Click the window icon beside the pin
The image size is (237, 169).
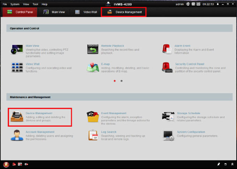pos(225,164)
